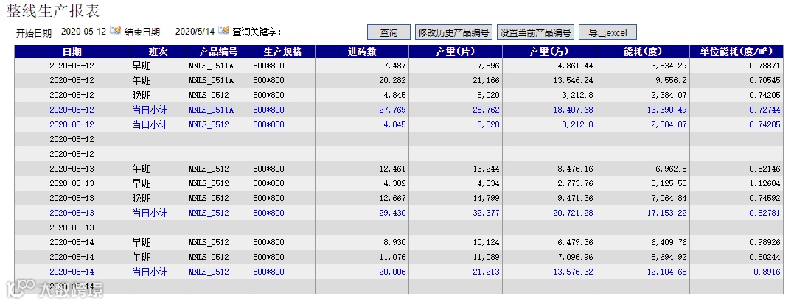The width and height of the screenshot is (794, 304).
Task: Click cell value 0.82146
Action: click(x=765, y=169)
